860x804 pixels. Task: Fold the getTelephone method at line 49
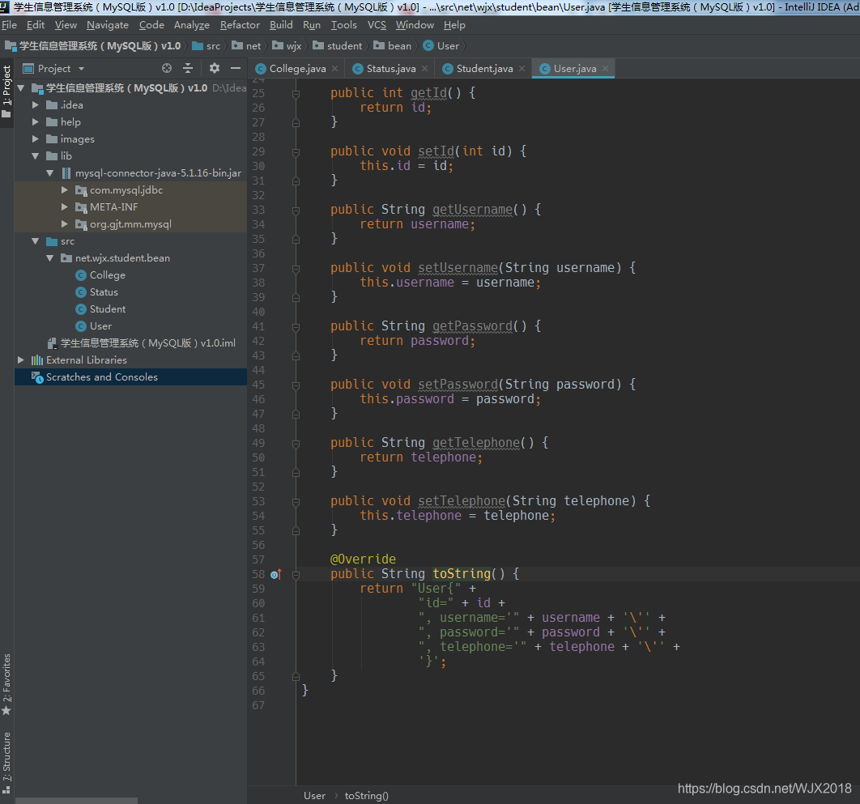296,443
